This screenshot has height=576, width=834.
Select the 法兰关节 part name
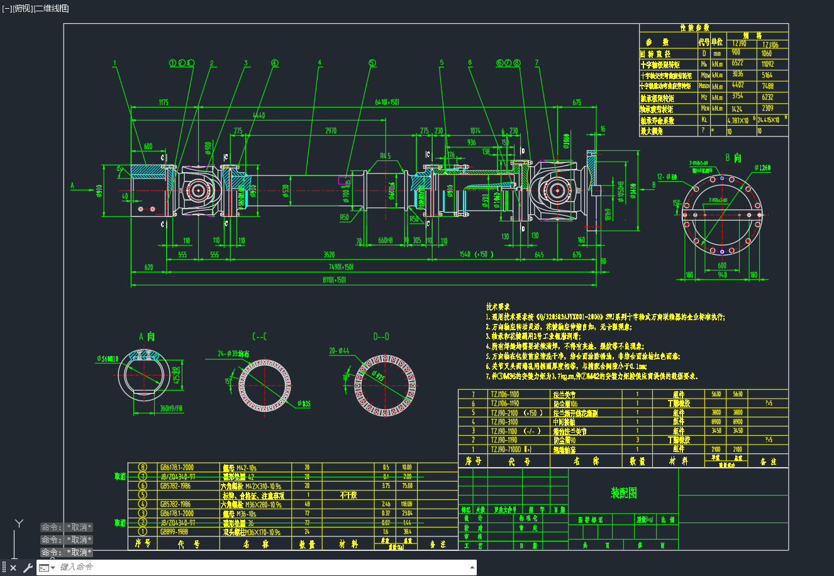tap(564, 394)
